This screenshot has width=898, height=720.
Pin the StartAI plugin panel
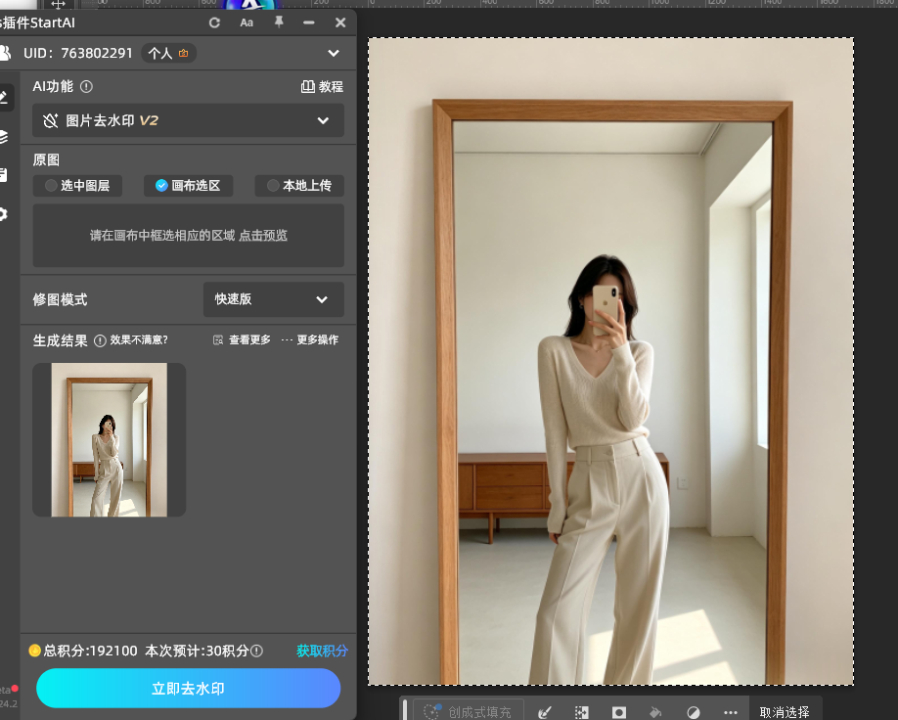(279, 22)
